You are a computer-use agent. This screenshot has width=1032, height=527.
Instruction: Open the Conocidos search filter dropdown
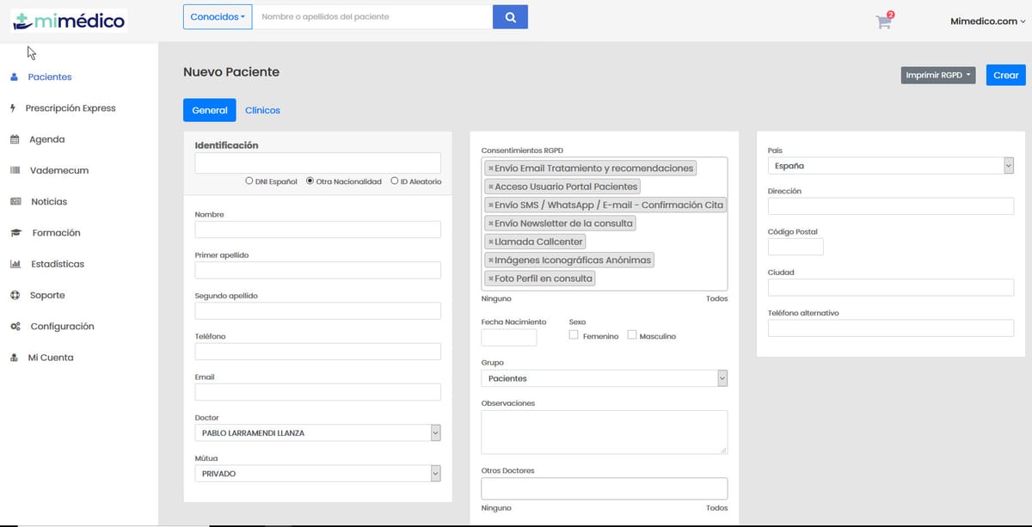[x=218, y=17]
